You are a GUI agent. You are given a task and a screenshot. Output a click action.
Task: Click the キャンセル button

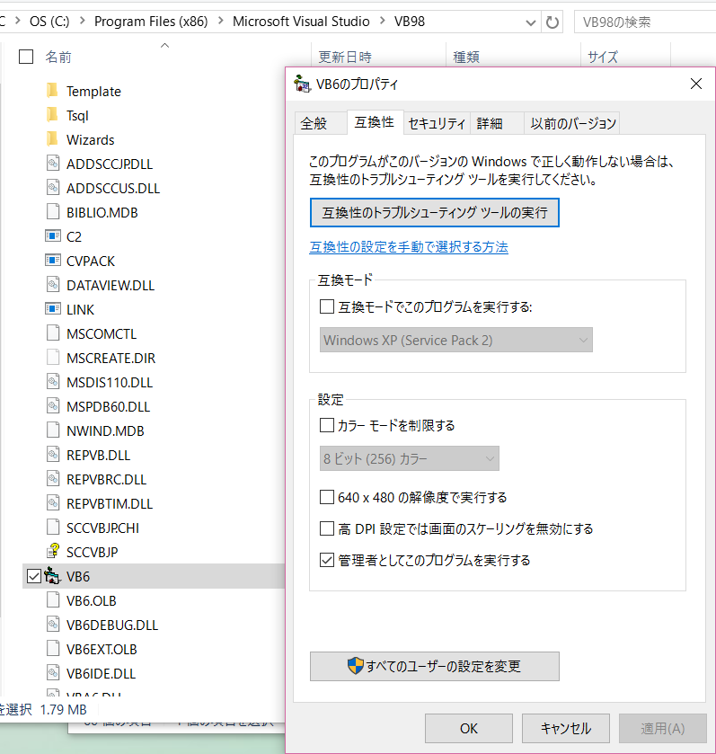tap(566, 728)
